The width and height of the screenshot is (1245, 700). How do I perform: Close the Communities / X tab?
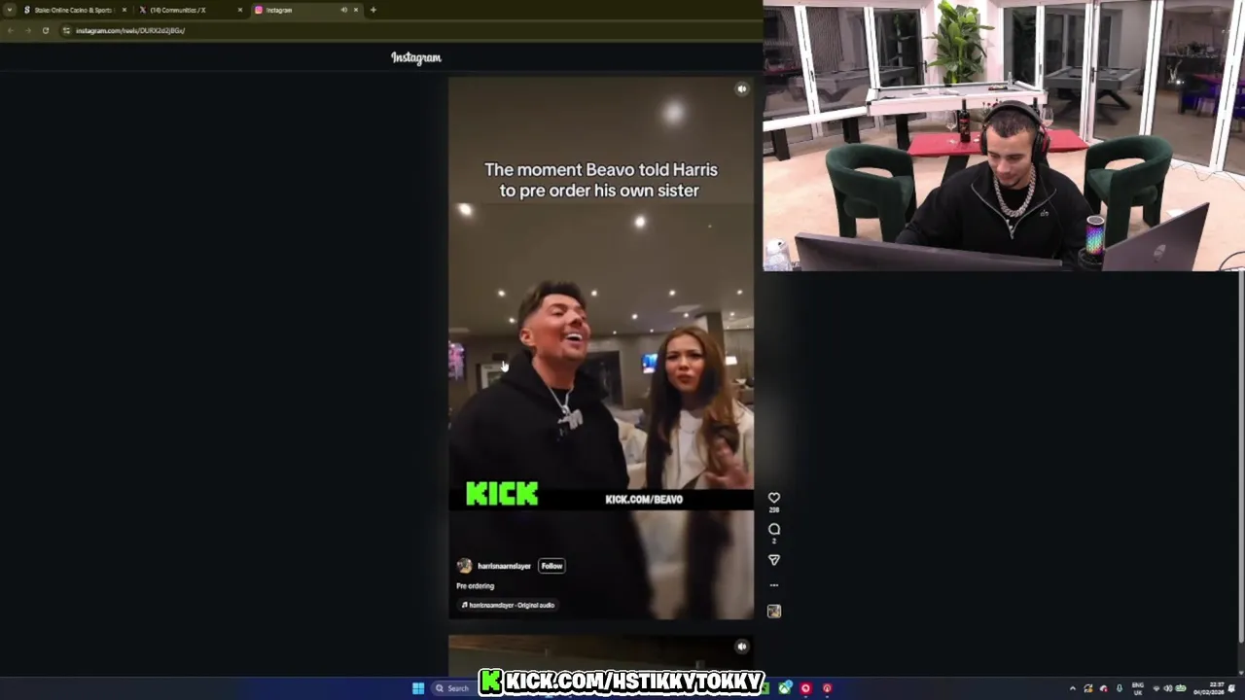[x=240, y=10]
